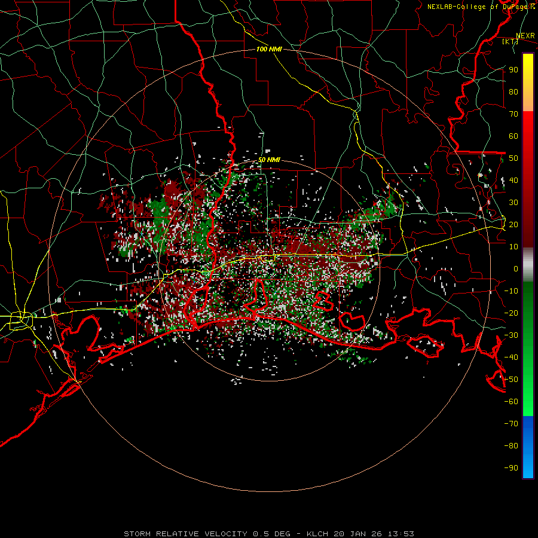538x538 pixels.
Task: Click the 100 NMI range ring label
Action: pyautogui.click(x=269, y=49)
